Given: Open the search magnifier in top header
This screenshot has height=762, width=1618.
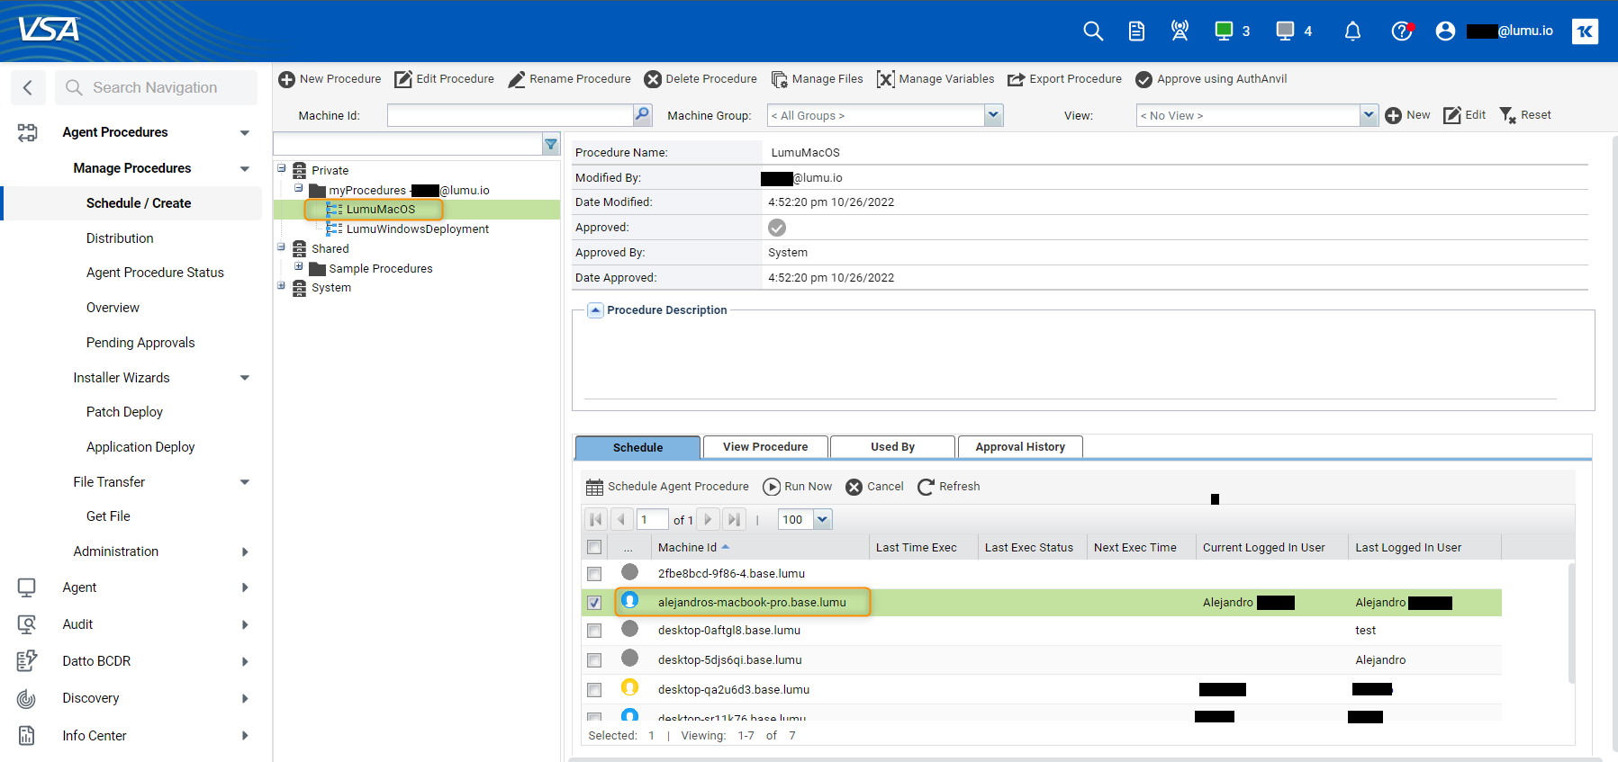Looking at the screenshot, I should [x=1092, y=31].
